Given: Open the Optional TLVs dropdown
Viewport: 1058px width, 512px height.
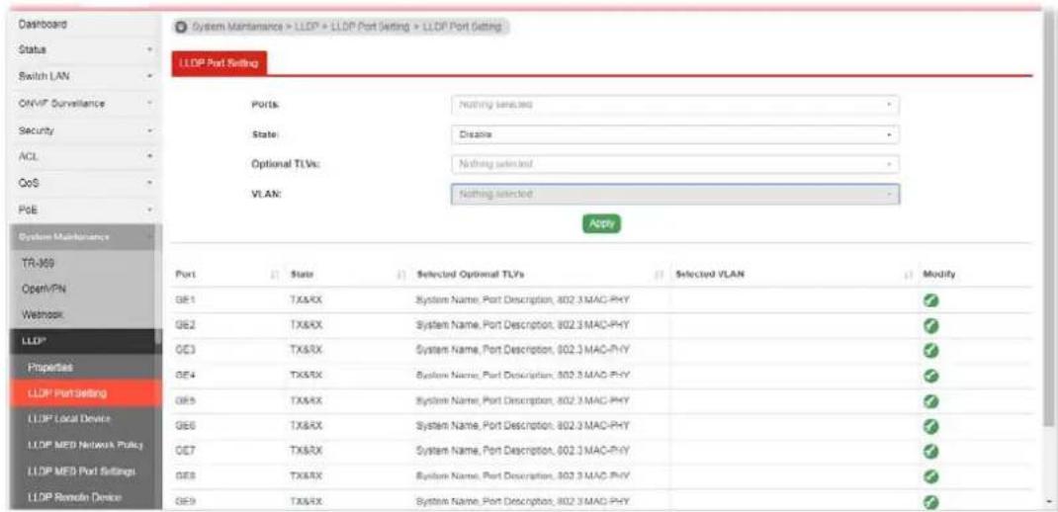Looking at the screenshot, I should coord(674,165).
